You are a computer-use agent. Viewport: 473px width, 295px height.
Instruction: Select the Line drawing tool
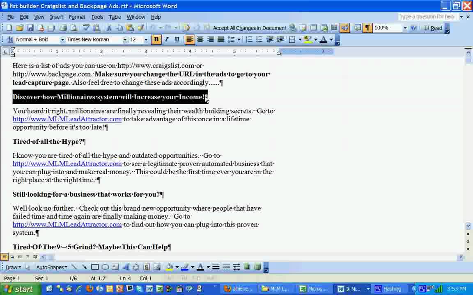[x=73, y=267]
